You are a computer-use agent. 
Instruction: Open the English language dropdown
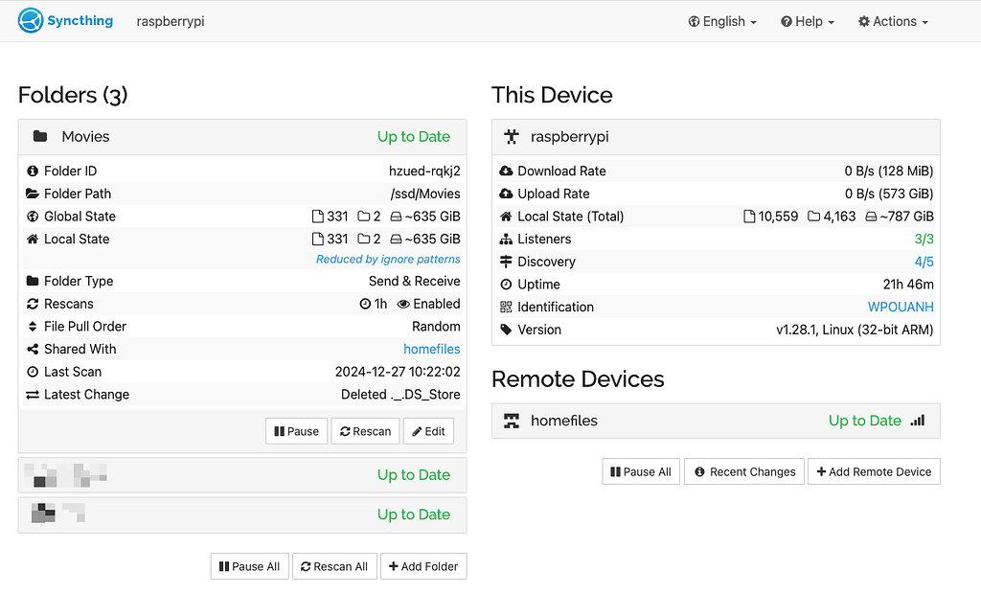point(722,21)
